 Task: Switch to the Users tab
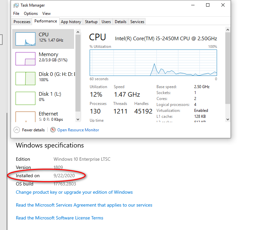click(x=106, y=22)
